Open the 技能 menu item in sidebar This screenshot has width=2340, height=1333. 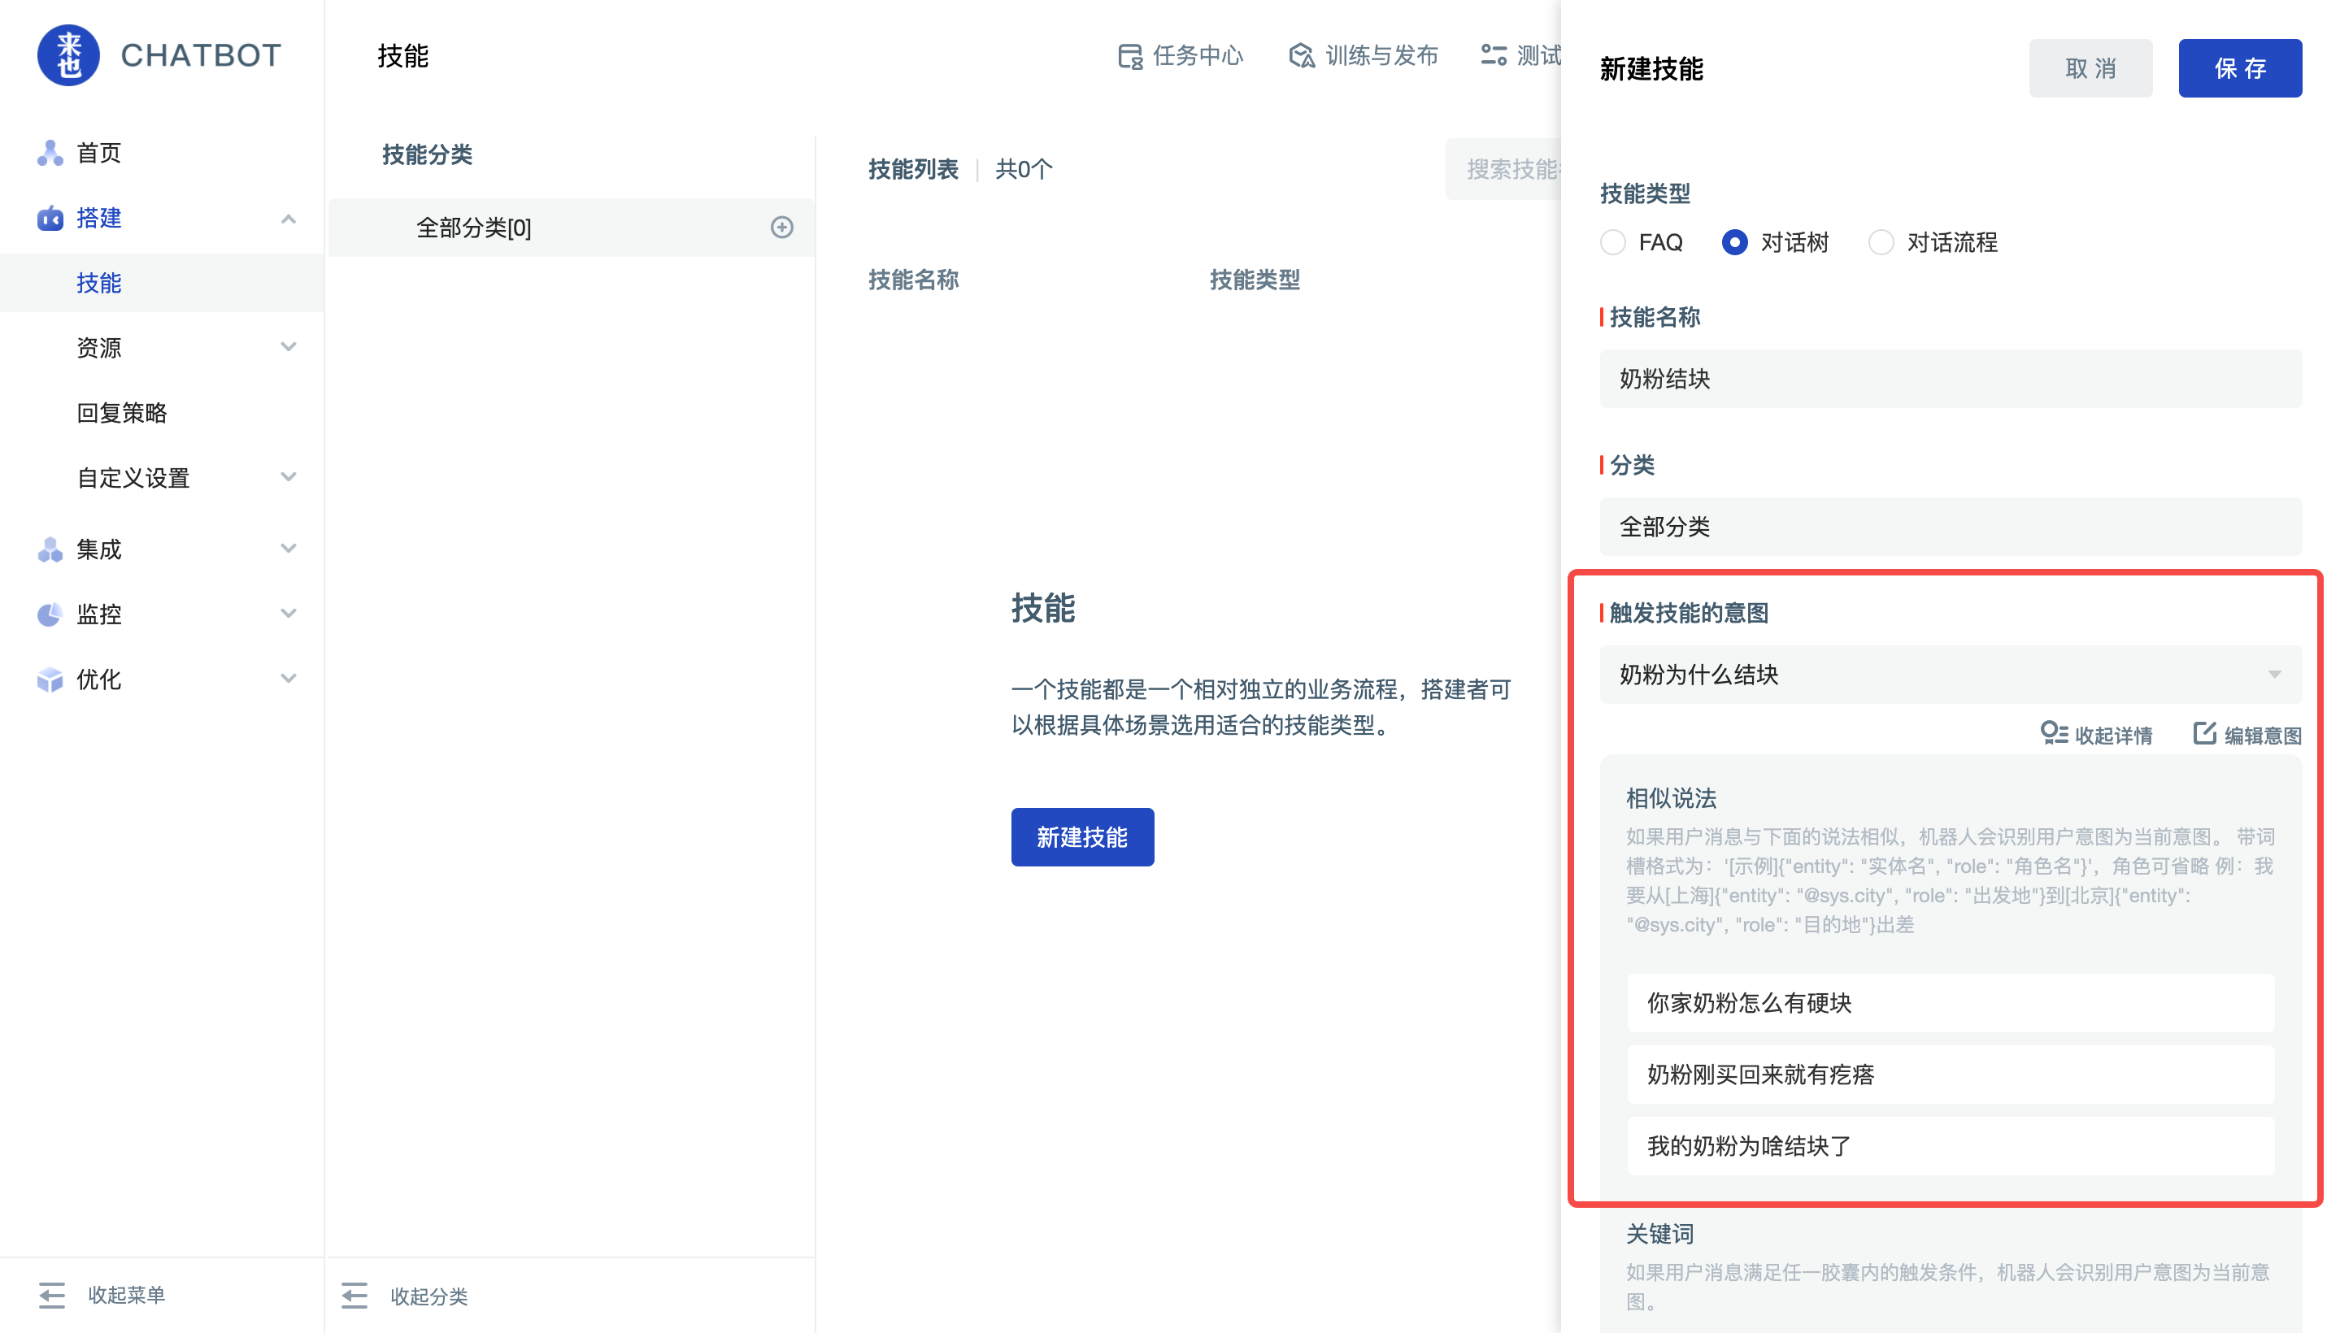point(162,283)
